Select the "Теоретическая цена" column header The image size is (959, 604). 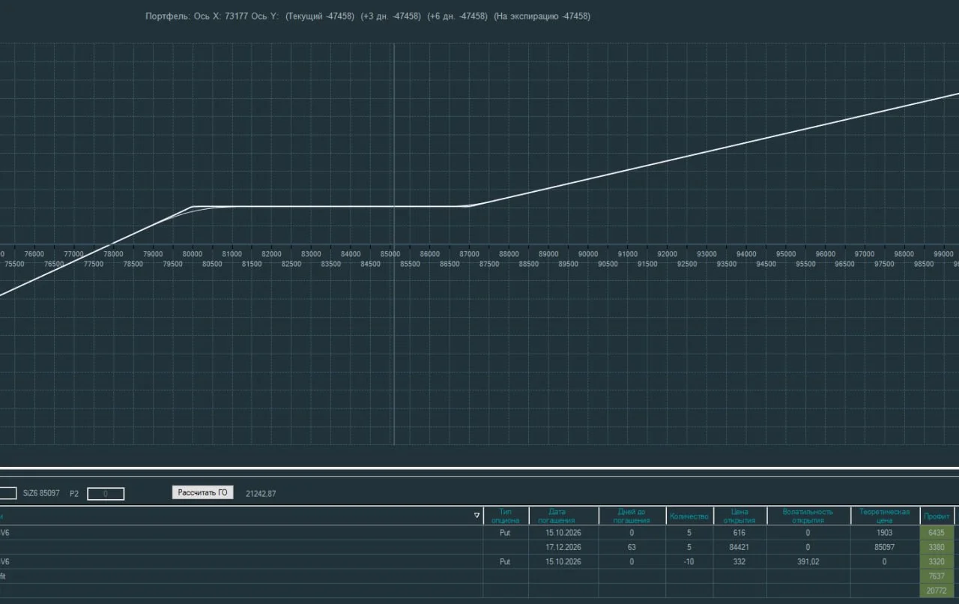[x=885, y=516]
